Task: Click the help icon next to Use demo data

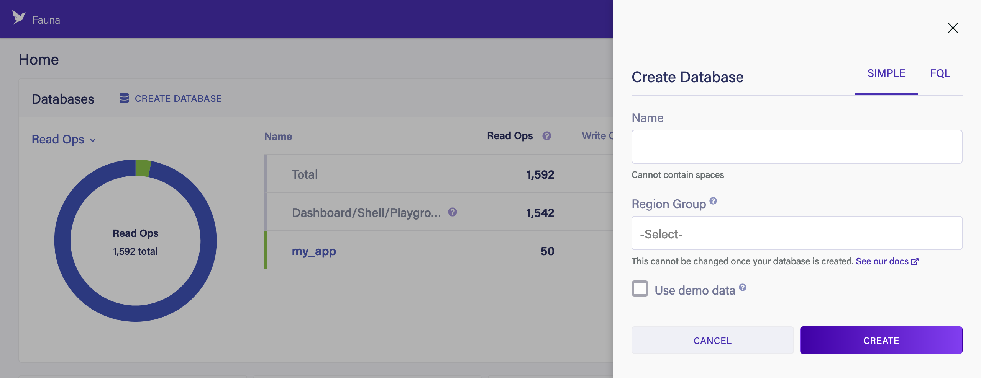Action: tap(743, 287)
